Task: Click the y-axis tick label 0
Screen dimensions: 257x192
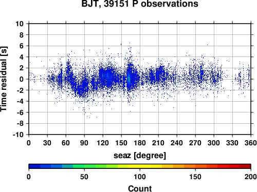Action: 22,79
